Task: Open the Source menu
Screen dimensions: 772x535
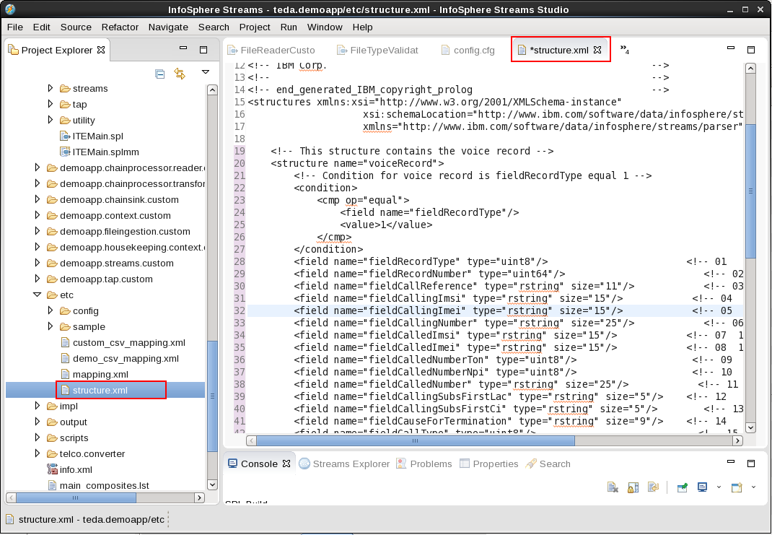Action: (x=76, y=27)
